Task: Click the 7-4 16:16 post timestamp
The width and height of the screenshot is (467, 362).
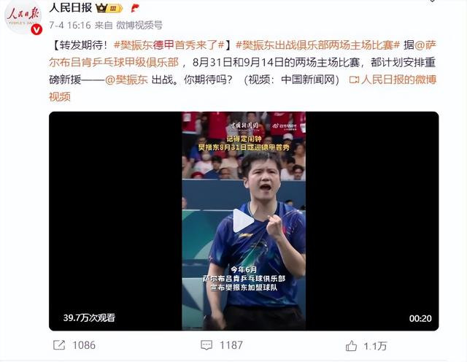Action: [x=70, y=26]
